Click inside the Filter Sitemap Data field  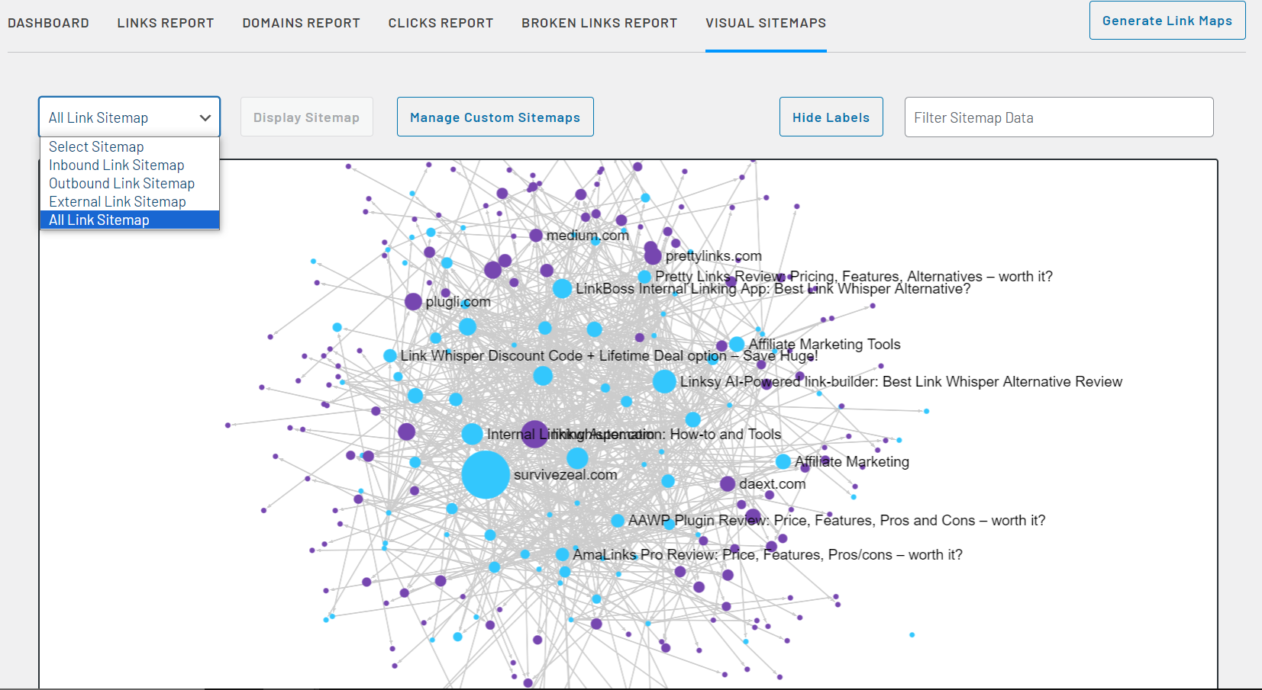1058,117
